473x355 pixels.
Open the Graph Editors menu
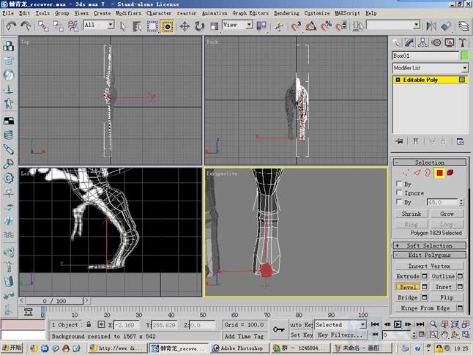(250, 13)
